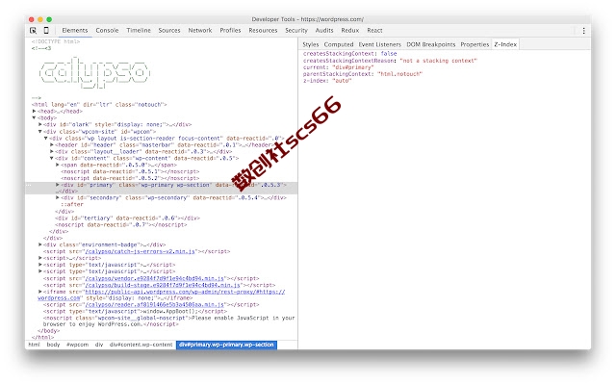Open the Profiles panel tab
Image resolution: width=616 pixels, height=385 pixels.
click(x=230, y=30)
